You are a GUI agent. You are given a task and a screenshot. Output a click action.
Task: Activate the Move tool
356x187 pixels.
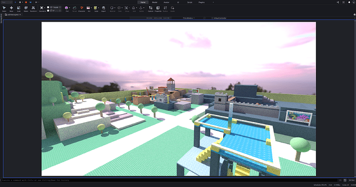point(11,9)
